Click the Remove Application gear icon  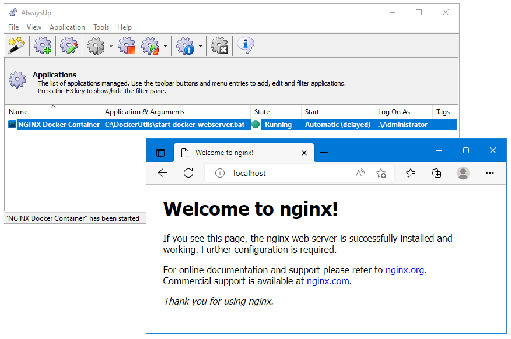click(219, 45)
